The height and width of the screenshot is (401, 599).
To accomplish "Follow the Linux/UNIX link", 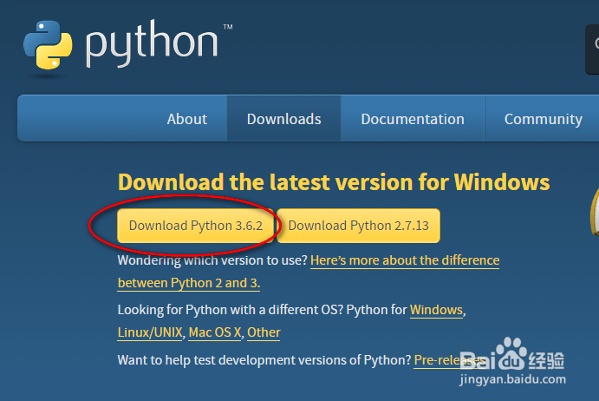I will coord(150,332).
